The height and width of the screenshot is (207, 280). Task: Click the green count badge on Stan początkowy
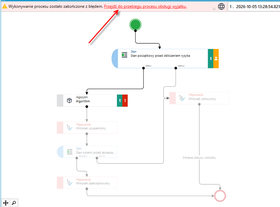(211, 58)
